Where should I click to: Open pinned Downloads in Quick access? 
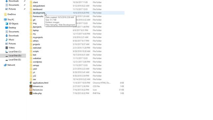click(14, 1)
